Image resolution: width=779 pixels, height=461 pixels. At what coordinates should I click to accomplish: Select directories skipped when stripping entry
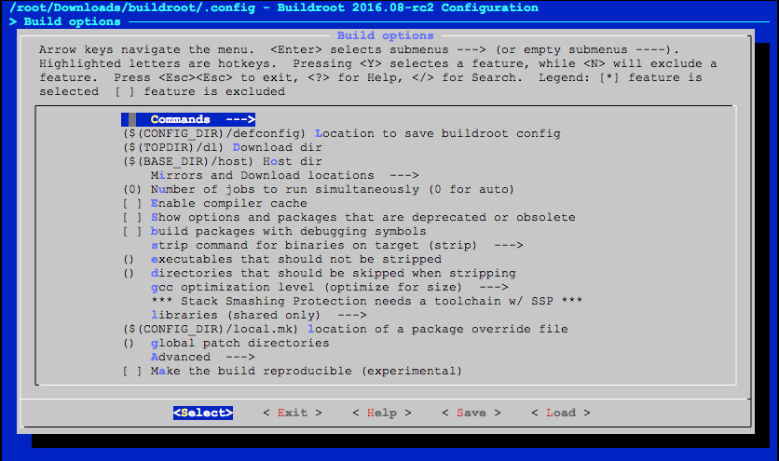pyautogui.click(x=320, y=273)
